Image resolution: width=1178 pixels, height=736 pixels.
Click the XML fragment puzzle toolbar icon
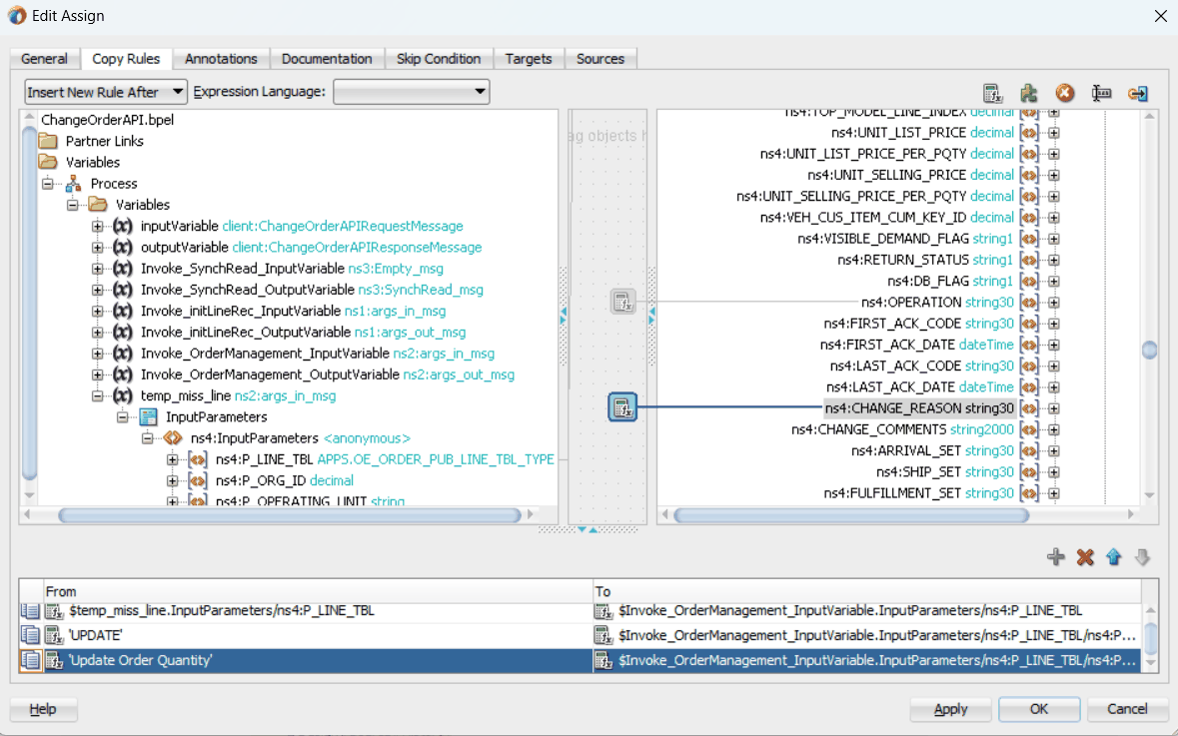point(1028,93)
